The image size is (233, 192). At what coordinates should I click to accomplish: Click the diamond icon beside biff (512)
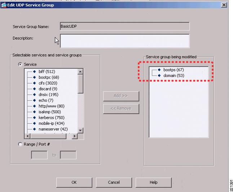pos(35,72)
